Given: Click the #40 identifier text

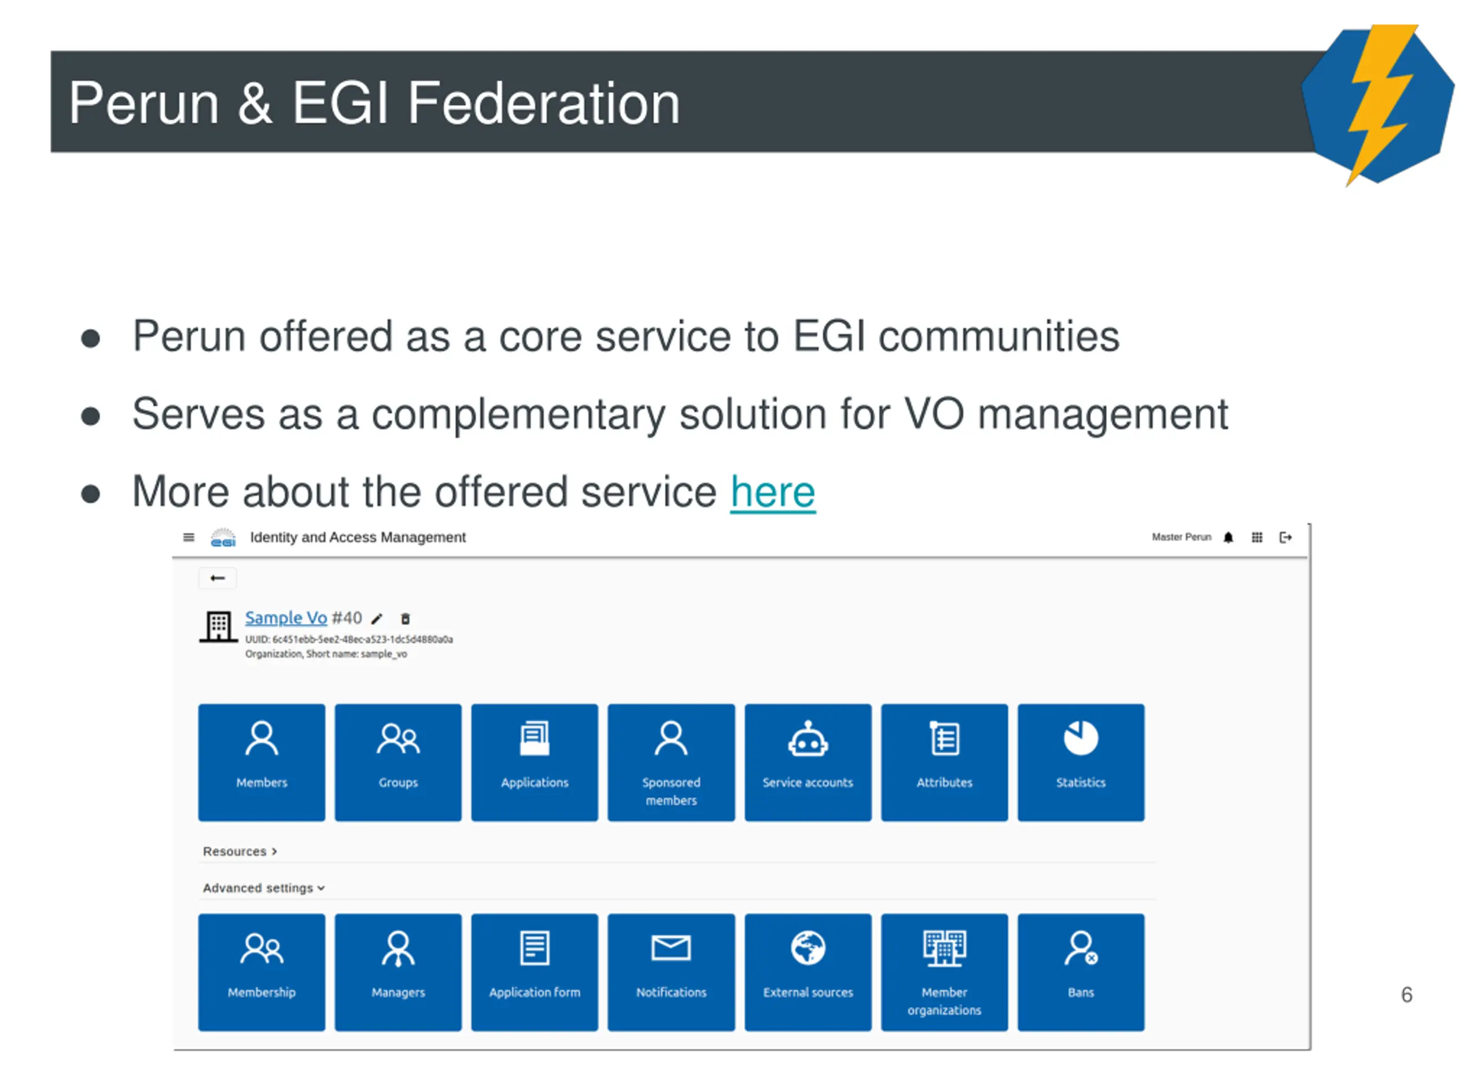Looking at the screenshot, I should [347, 618].
